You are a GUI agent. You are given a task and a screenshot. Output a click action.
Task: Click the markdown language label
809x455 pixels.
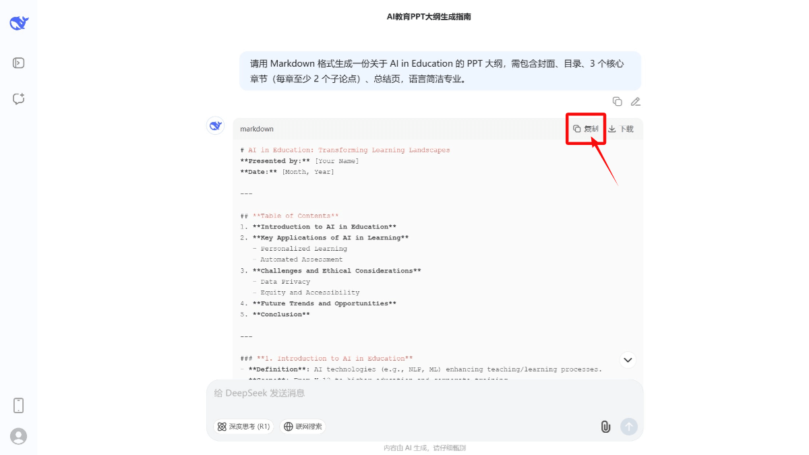pos(257,129)
